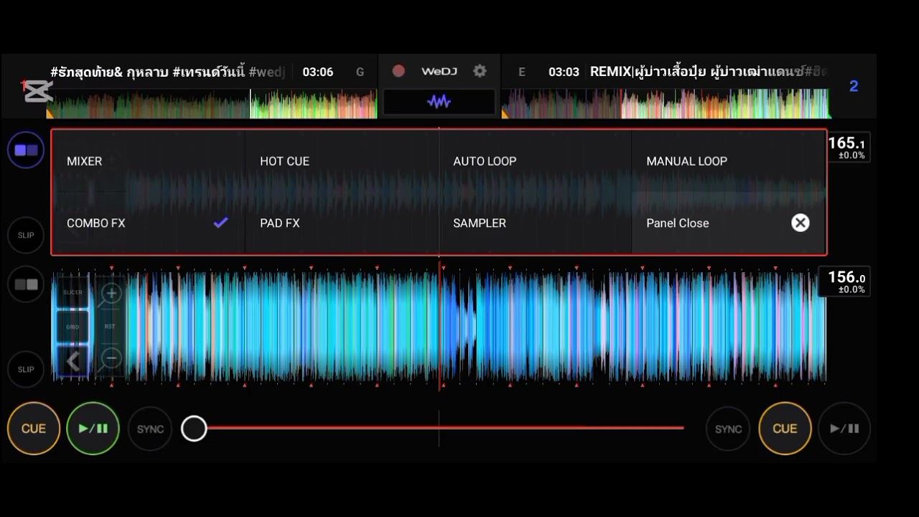Click deck 2 remaining time 03:03
Viewport: 919px width, 517px height.
(x=564, y=72)
